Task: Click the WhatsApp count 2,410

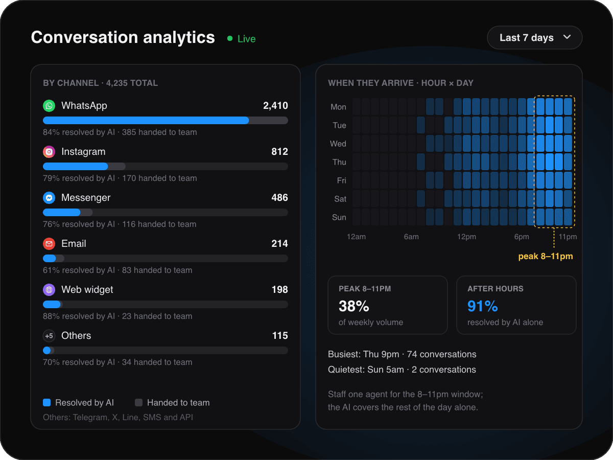Action: coord(275,106)
